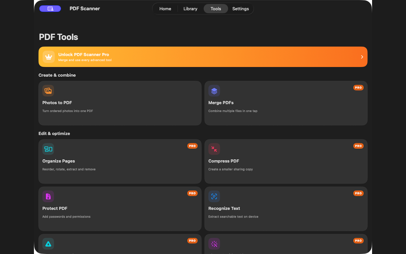Click the Recognize Text scan icon
406x254 pixels.
pos(214,197)
